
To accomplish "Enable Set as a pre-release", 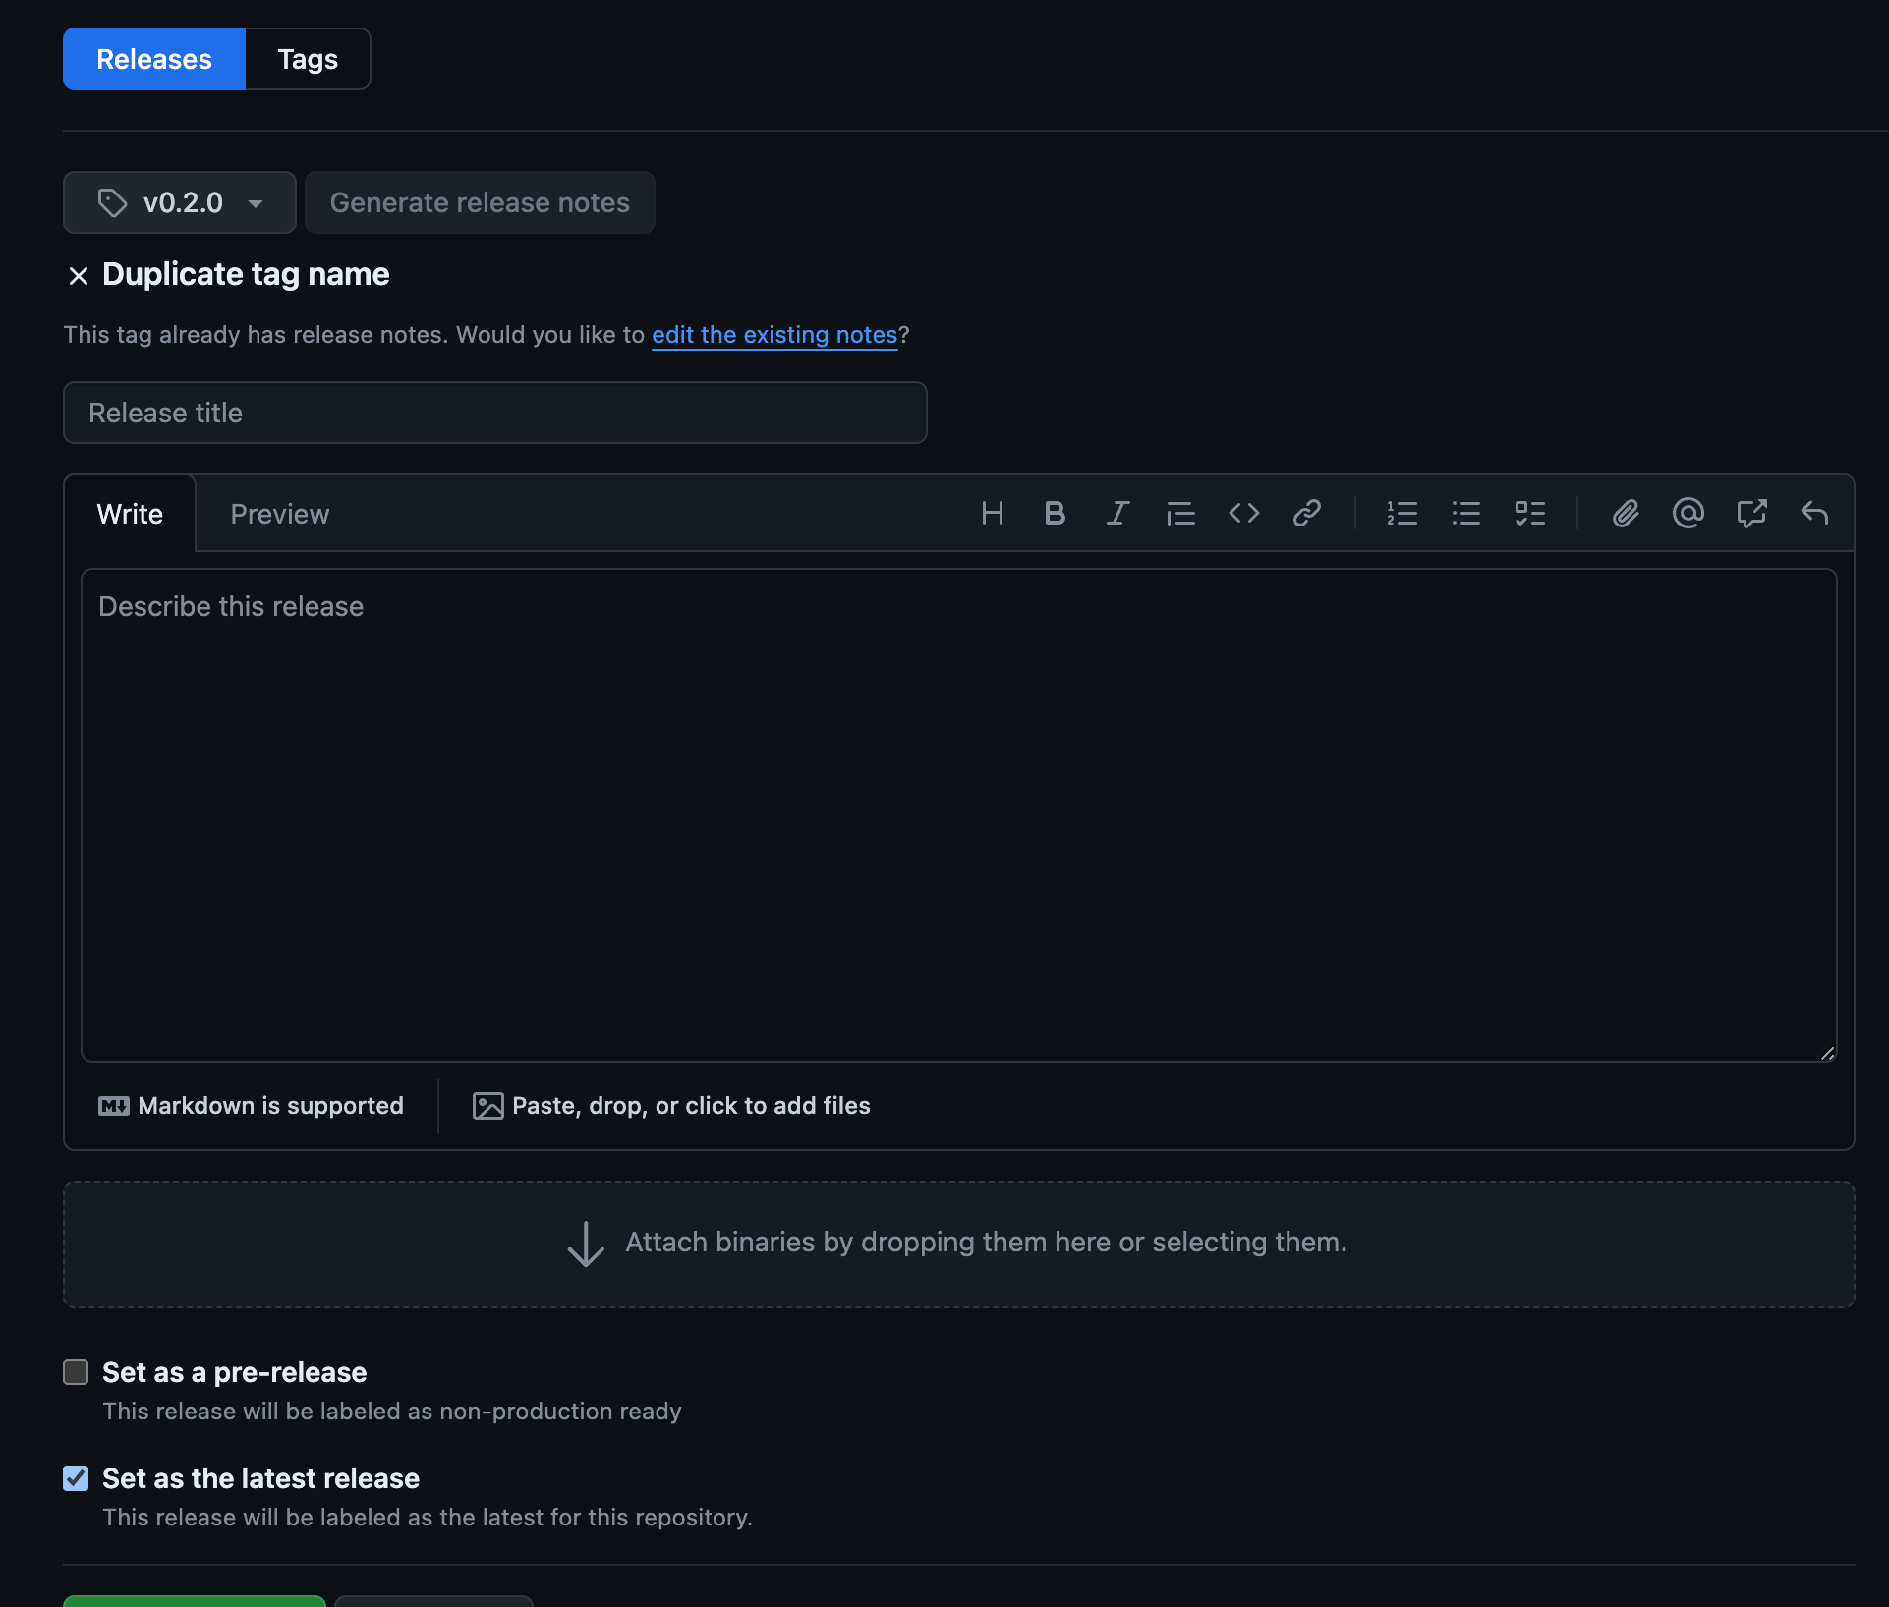I will pos(76,1372).
